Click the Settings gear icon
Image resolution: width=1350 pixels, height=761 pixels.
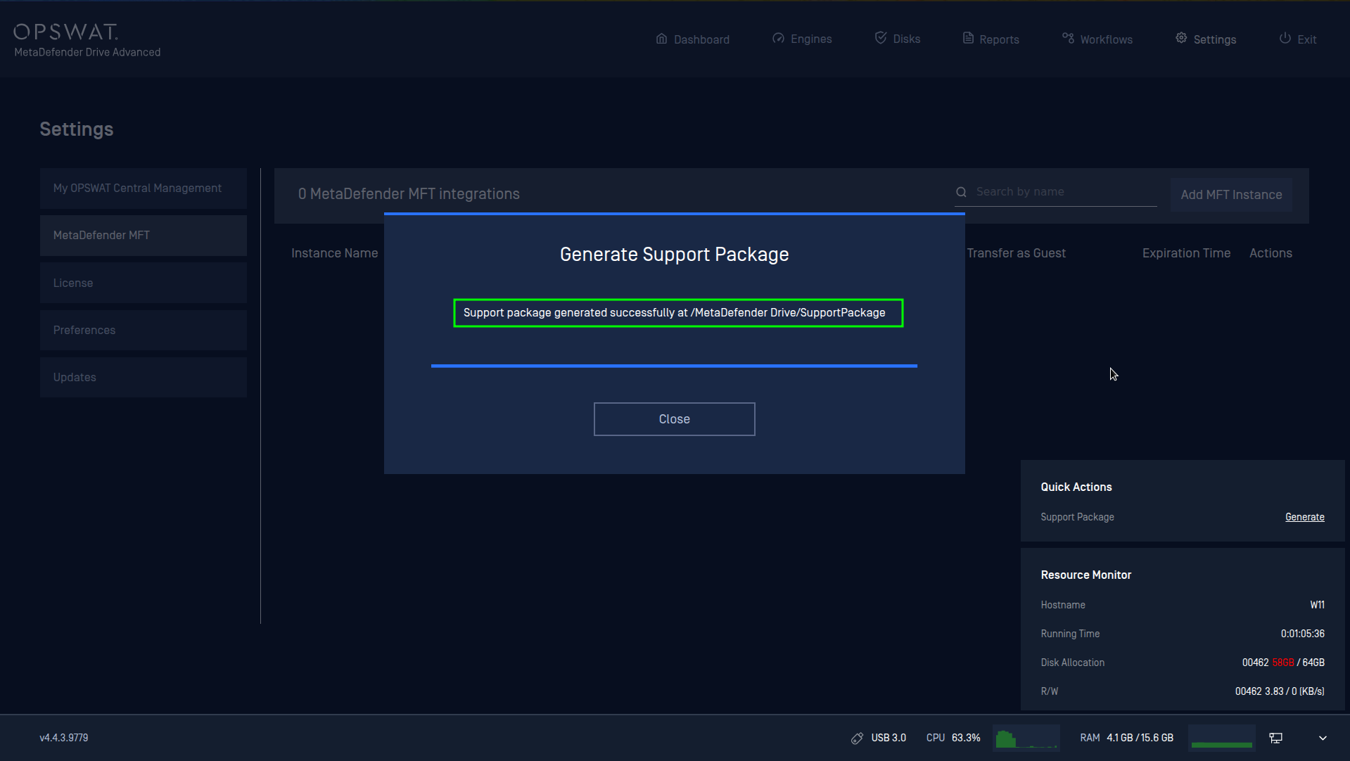coord(1181,39)
